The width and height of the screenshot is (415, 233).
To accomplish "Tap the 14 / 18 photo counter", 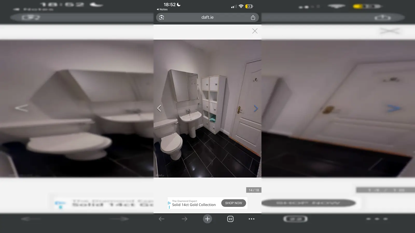I will point(254,190).
